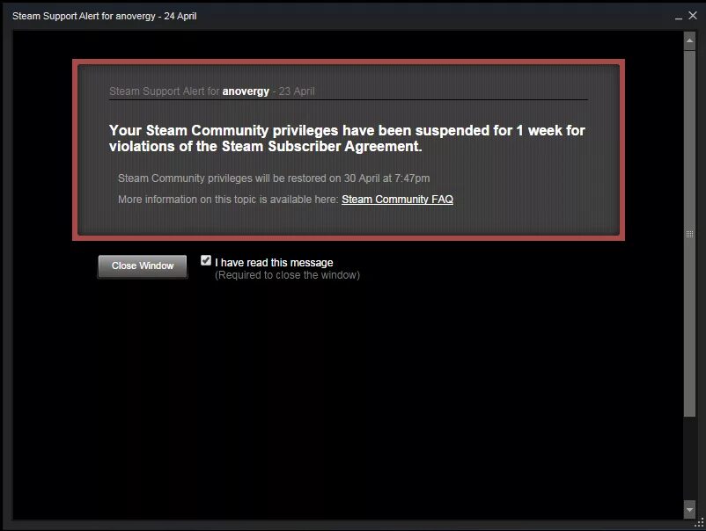Close the alert using the X icon

tap(693, 16)
